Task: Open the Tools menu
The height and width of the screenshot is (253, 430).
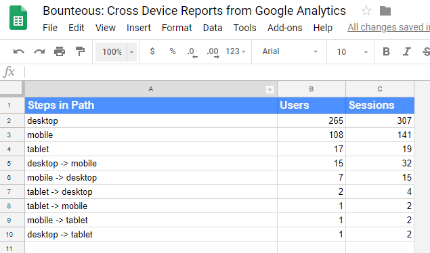Action: coord(245,28)
